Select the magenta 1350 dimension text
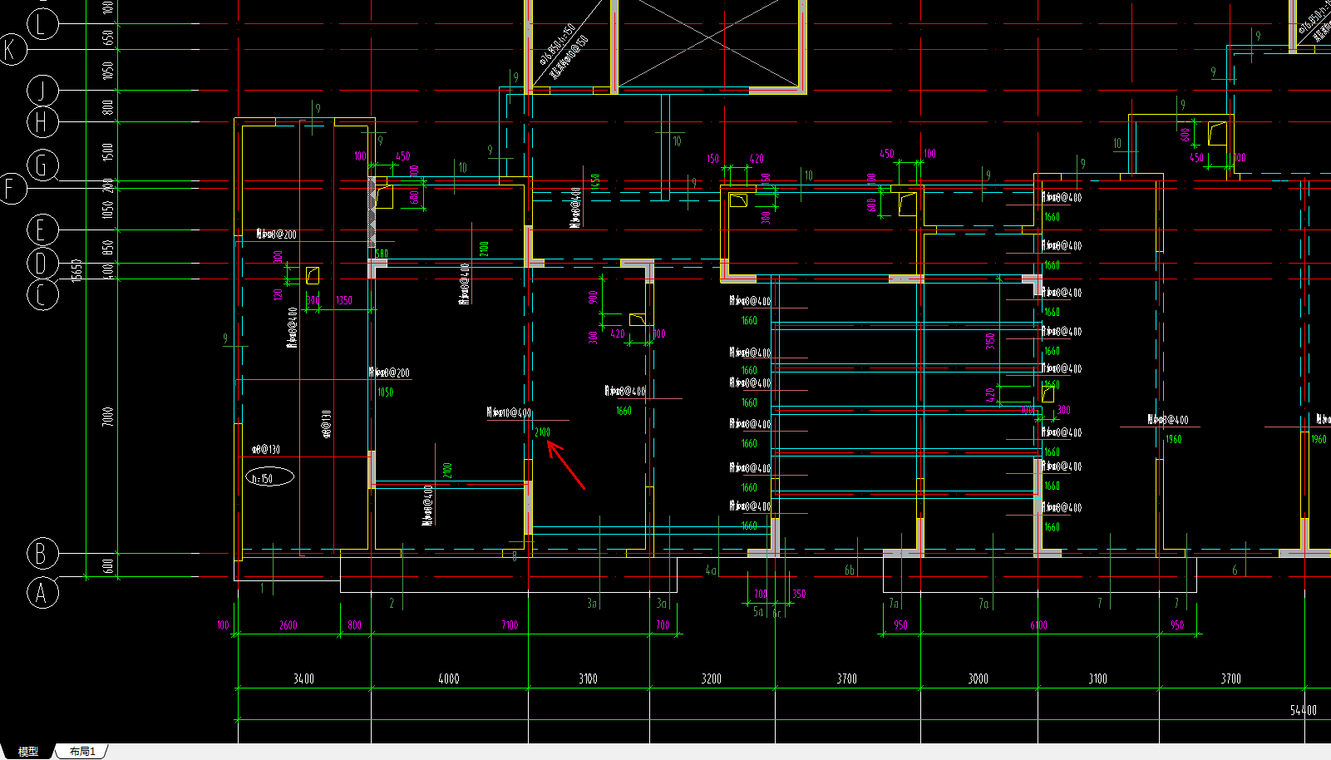This screenshot has height=760, width=1331. tap(344, 300)
